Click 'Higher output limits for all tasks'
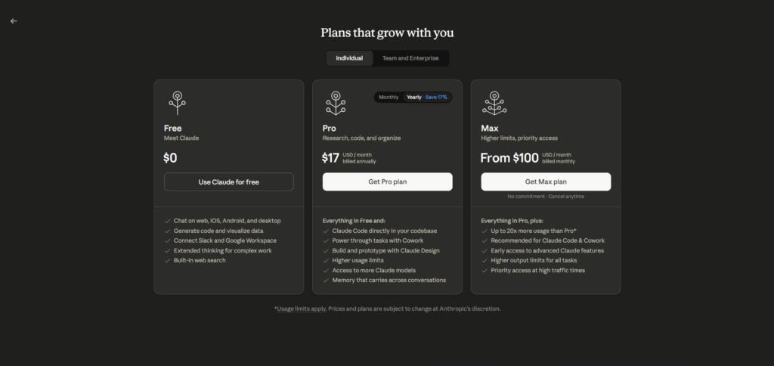This screenshot has width=774, height=366. click(534, 260)
